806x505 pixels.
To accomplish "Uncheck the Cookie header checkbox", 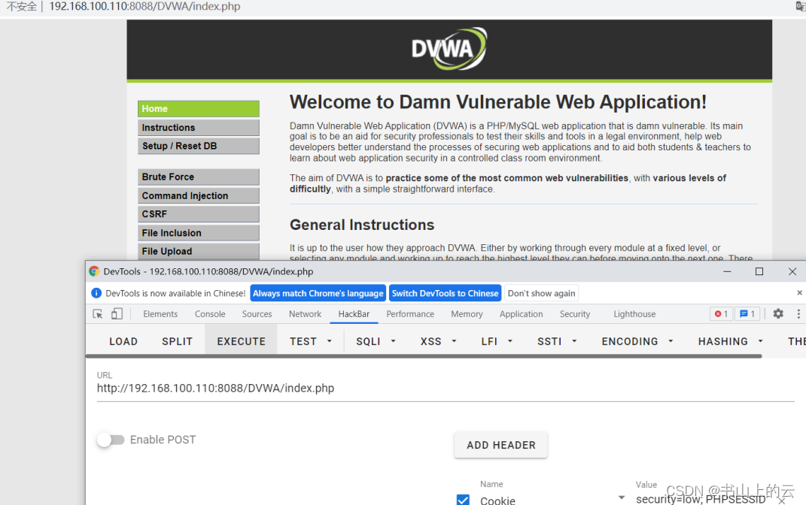I will click(x=463, y=500).
